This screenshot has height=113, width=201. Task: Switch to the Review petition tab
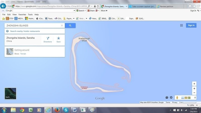(167, 7)
